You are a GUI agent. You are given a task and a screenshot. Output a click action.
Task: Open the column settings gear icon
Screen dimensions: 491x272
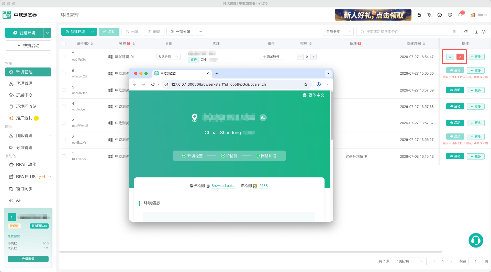click(x=484, y=32)
